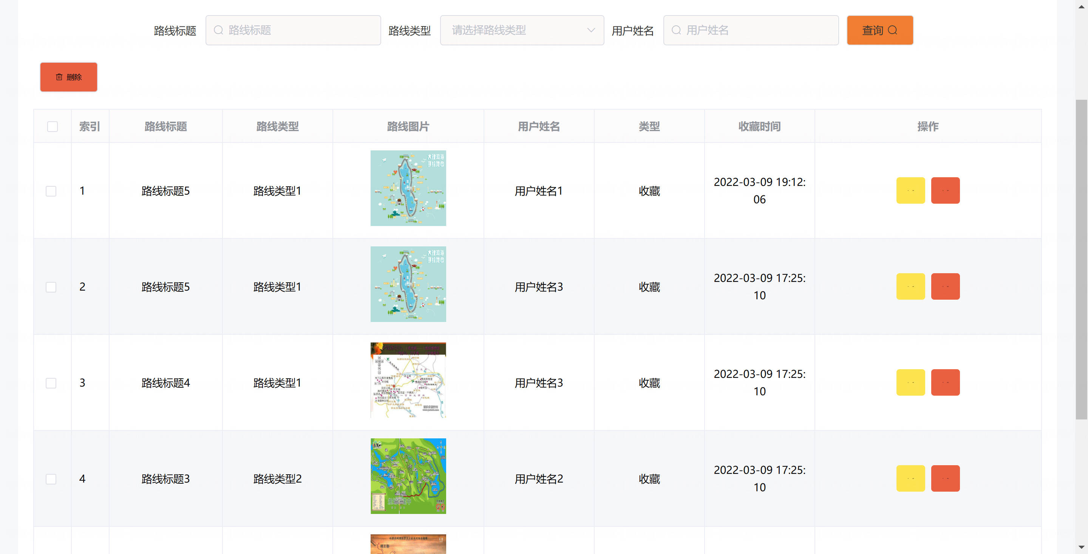Open route map thumbnail in row 2

click(408, 284)
